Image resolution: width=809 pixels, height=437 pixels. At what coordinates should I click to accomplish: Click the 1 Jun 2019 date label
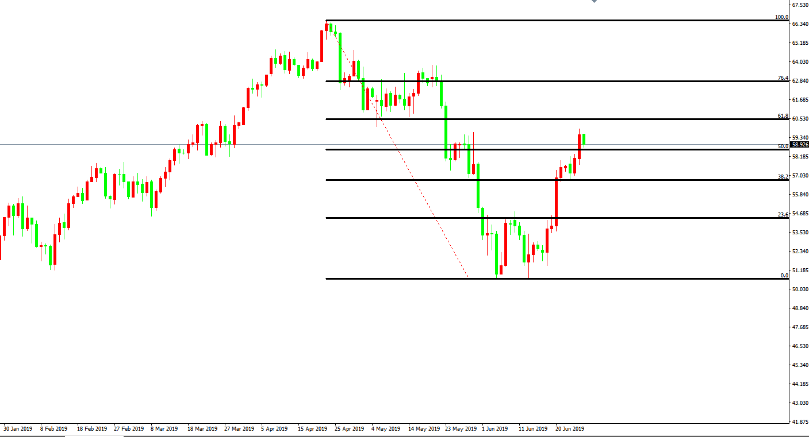(x=494, y=429)
